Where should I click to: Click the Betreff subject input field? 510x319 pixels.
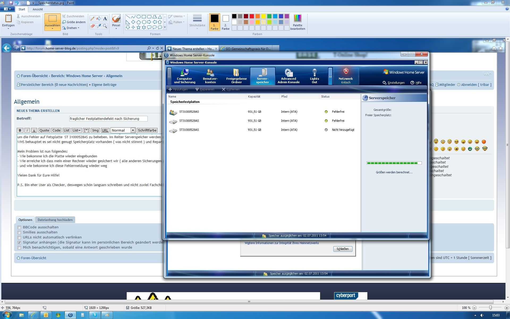coord(108,119)
